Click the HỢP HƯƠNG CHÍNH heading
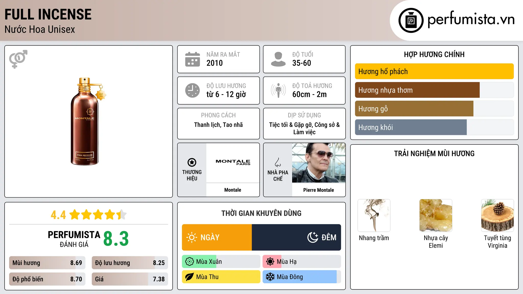Viewport: 523px width, 294px height. (434, 54)
